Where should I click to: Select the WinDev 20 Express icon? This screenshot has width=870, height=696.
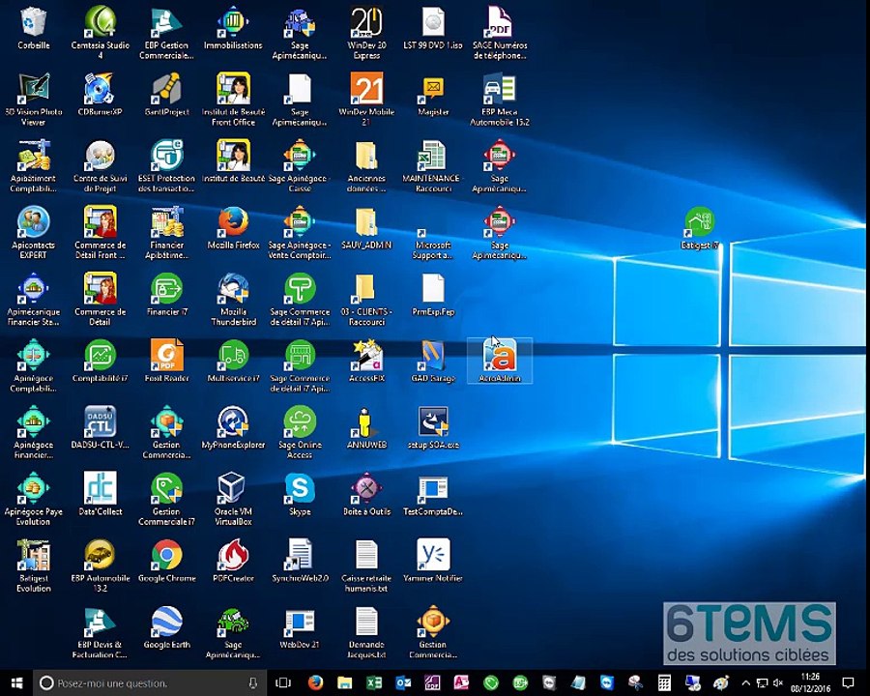(366, 32)
